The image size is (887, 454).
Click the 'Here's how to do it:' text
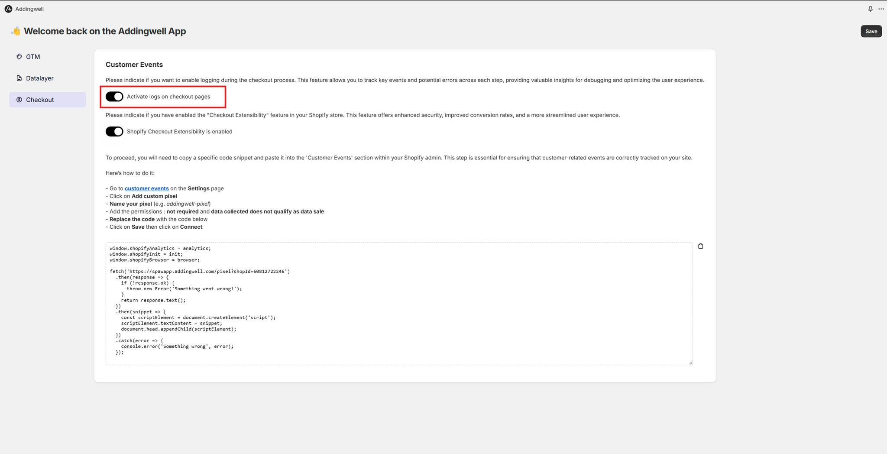pyautogui.click(x=130, y=173)
